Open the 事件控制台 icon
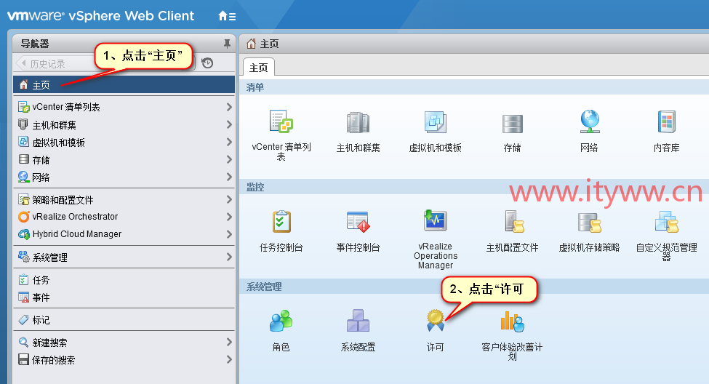 (x=358, y=222)
